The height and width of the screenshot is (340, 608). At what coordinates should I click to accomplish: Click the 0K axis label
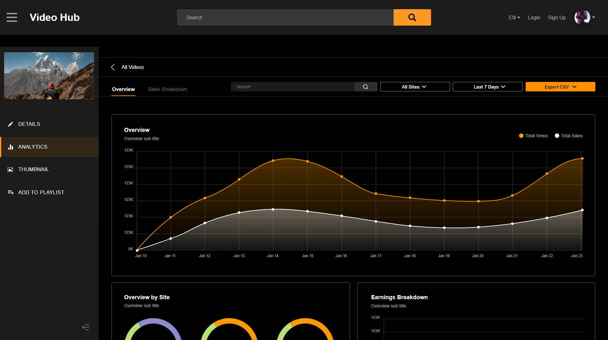[x=130, y=249]
